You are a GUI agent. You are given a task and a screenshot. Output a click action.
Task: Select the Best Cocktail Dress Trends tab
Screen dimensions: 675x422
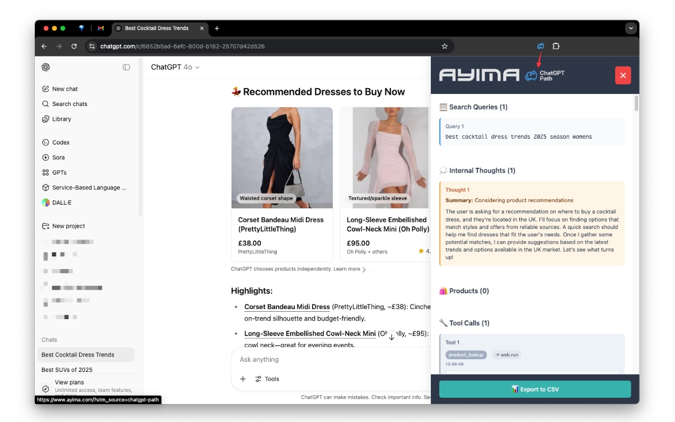(x=160, y=28)
